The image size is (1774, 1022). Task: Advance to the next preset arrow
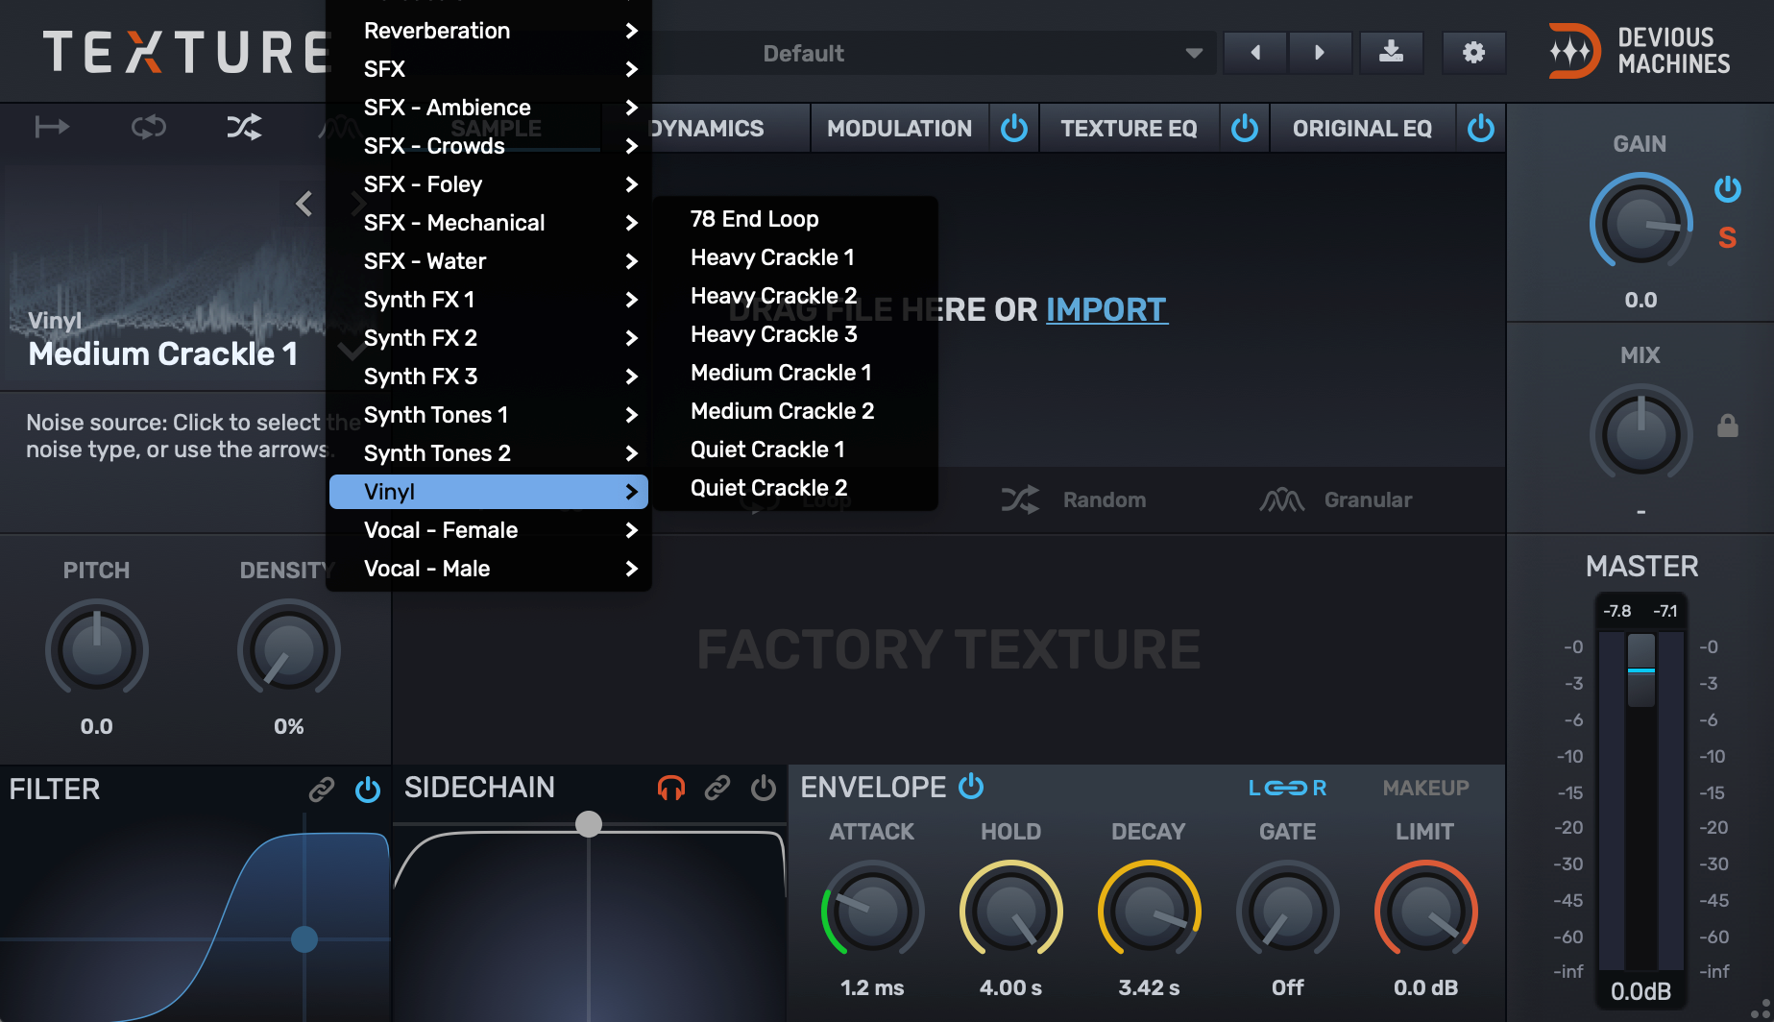pos(1320,53)
